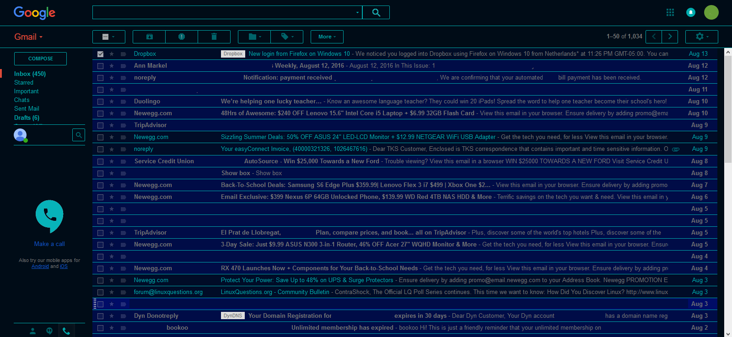Star the Ann Markel email
This screenshot has width=732, height=337.
112,66
